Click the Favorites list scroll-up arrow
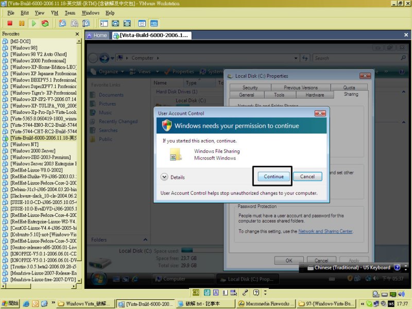Screen dimensions: 412x309 (79, 41)
